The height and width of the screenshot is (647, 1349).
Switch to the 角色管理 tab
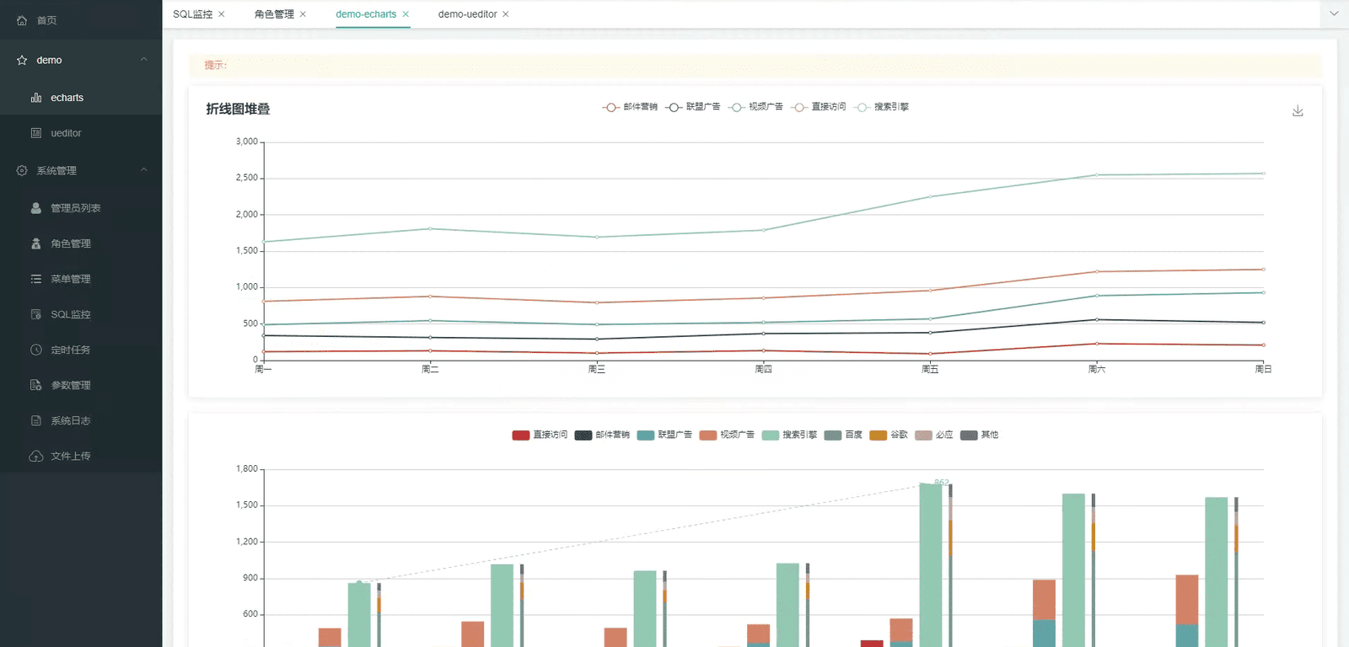click(x=274, y=14)
